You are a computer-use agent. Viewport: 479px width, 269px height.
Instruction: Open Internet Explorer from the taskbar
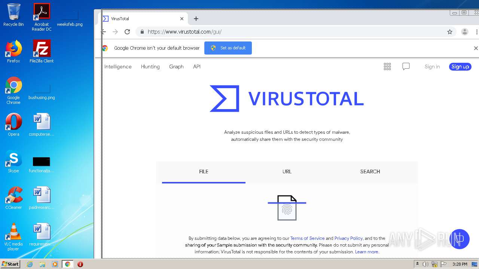point(30,264)
